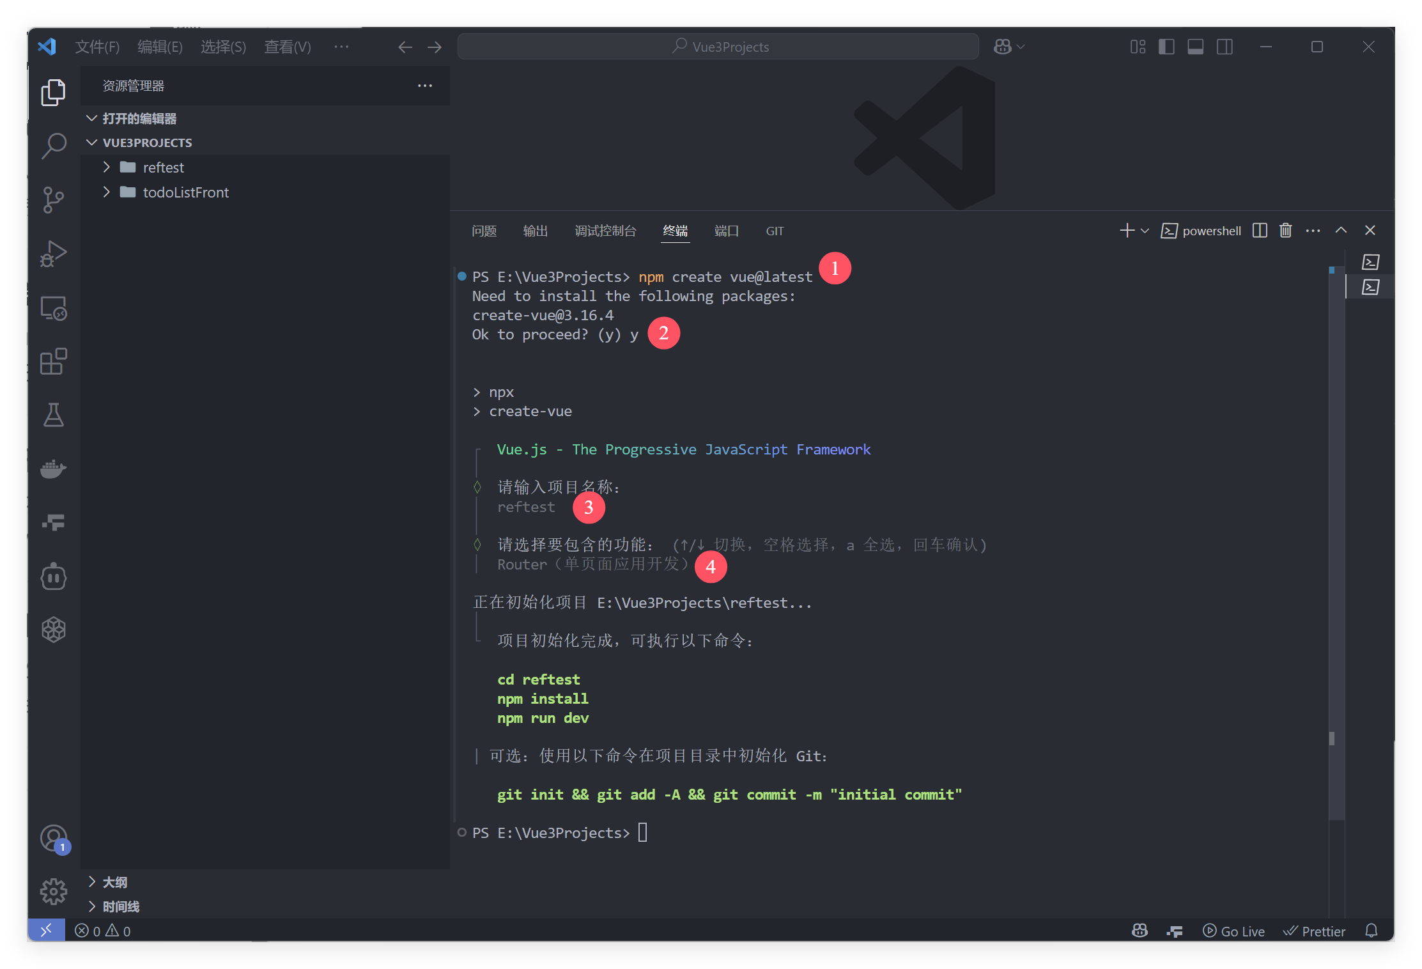Open the Source Control view icon
This screenshot has width=1422, height=969.
(53, 199)
